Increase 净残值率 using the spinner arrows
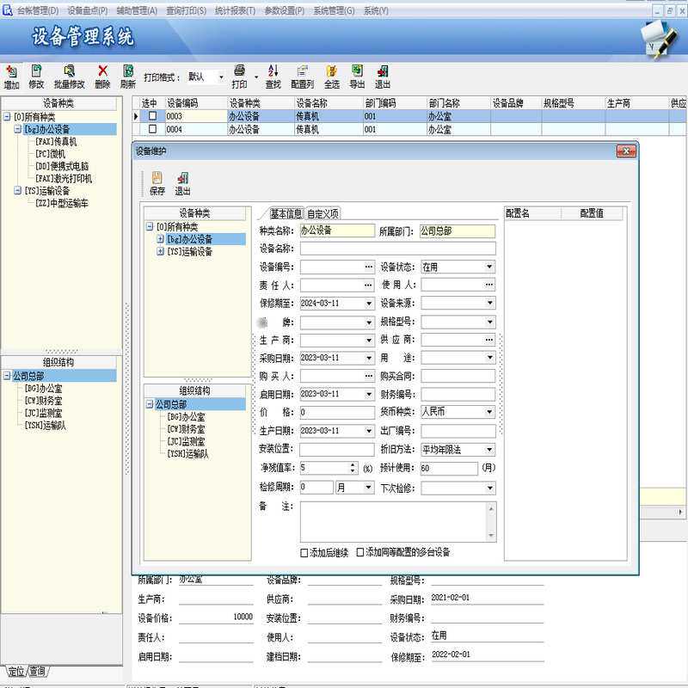Screen dimensions: 688x688 (x=353, y=464)
